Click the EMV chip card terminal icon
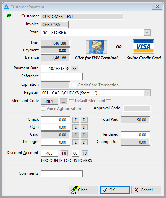Image resolution: width=166 pixels, height=198 pixels. 96,47
